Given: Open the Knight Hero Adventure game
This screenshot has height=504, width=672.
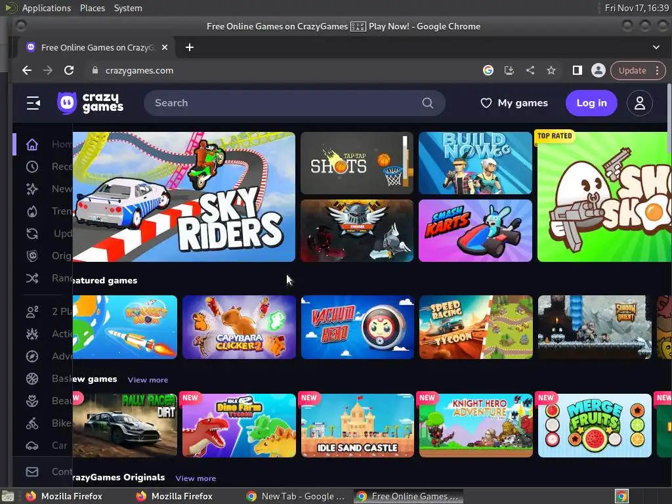Looking at the screenshot, I should click(x=476, y=425).
